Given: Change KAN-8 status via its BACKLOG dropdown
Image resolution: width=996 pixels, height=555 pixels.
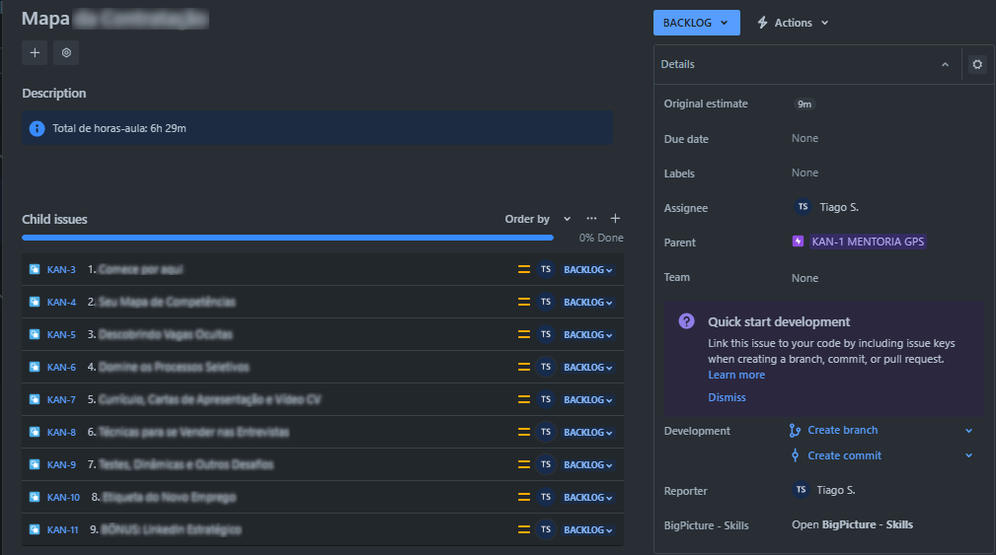Looking at the screenshot, I should tap(588, 433).
